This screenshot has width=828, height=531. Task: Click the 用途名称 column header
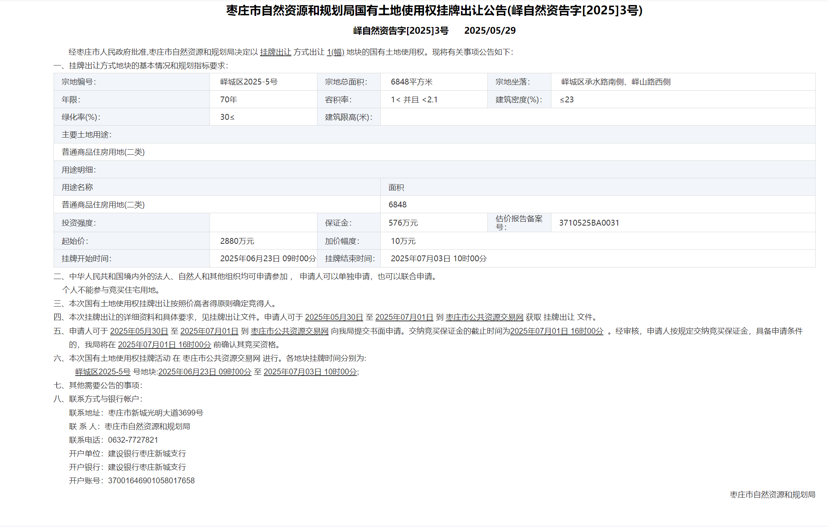click(x=217, y=187)
